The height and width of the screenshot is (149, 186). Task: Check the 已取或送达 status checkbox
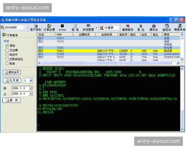point(7,59)
